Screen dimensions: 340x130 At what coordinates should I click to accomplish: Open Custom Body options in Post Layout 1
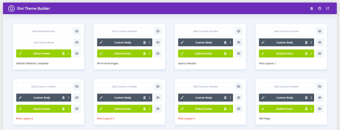(311, 42)
